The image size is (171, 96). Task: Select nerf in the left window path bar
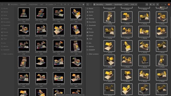coord(42,5)
